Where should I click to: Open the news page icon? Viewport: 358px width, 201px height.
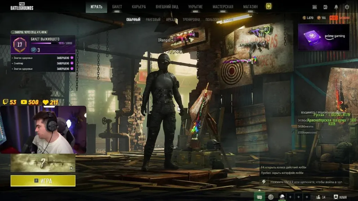tap(325, 7)
